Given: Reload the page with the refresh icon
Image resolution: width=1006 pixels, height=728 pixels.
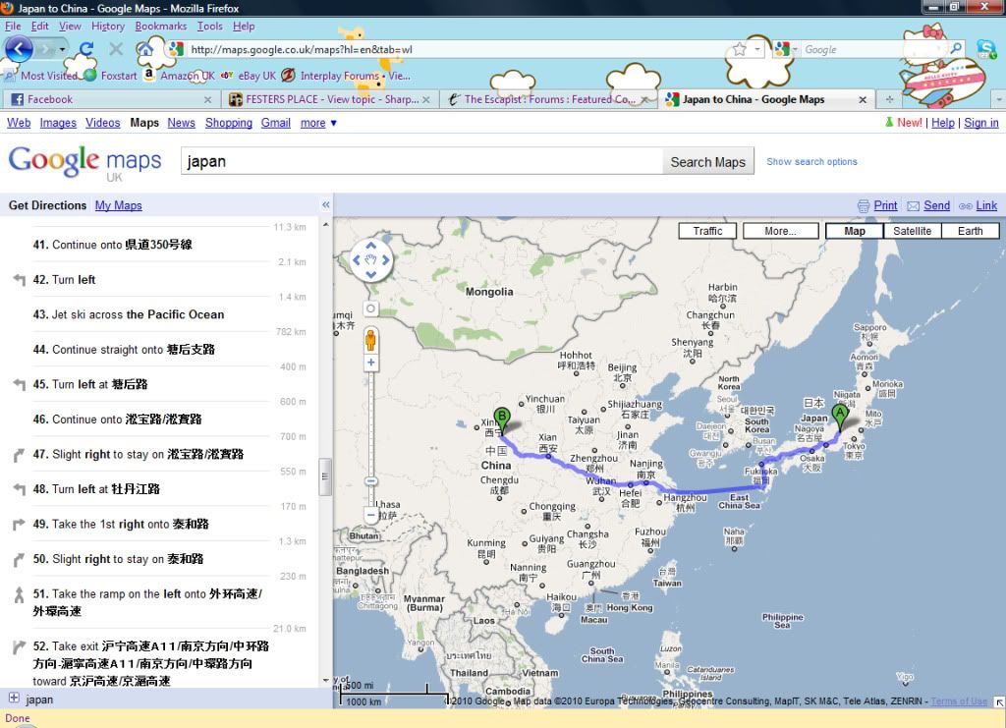Looking at the screenshot, I should click(x=86, y=49).
